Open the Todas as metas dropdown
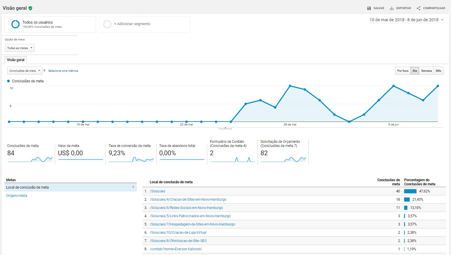This screenshot has width=451, height=255. [x=20, y=48]
